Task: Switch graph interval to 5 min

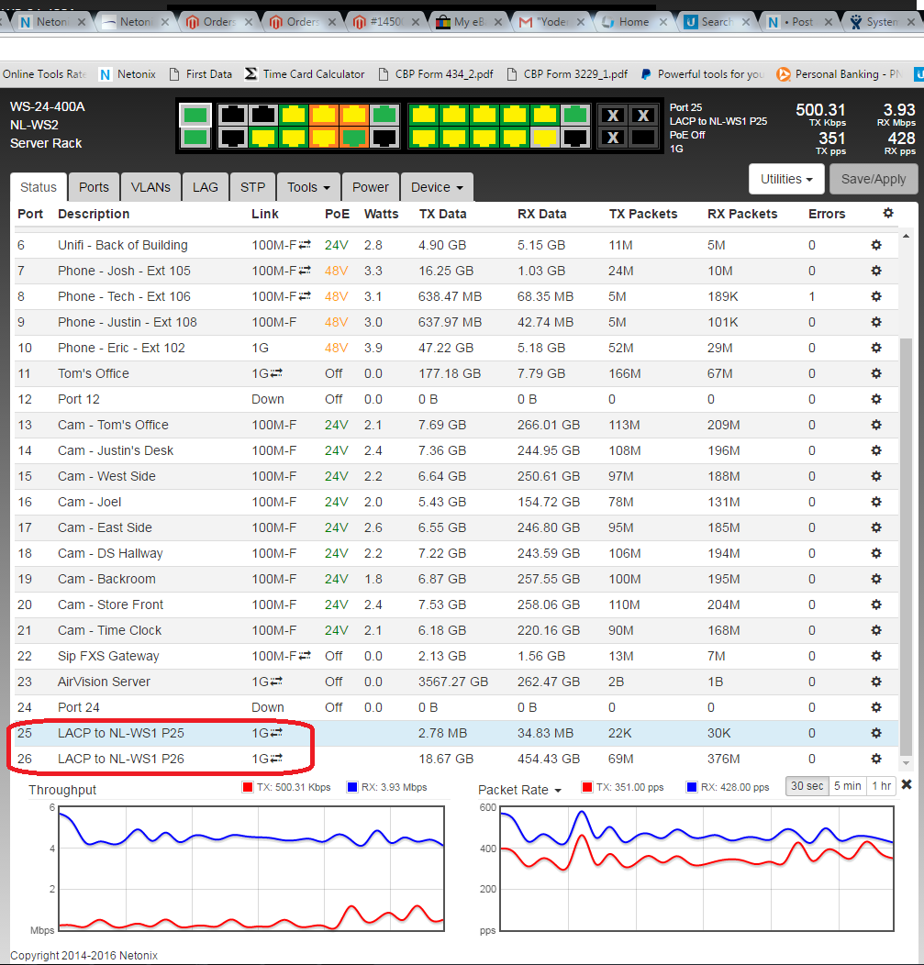Action: click(847, 786)
